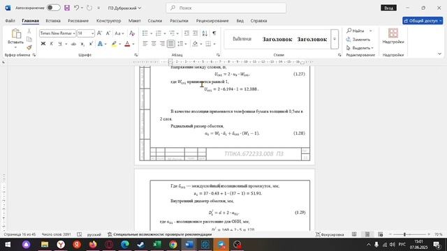
Task: Center align the text
Action: click(154, 44)
